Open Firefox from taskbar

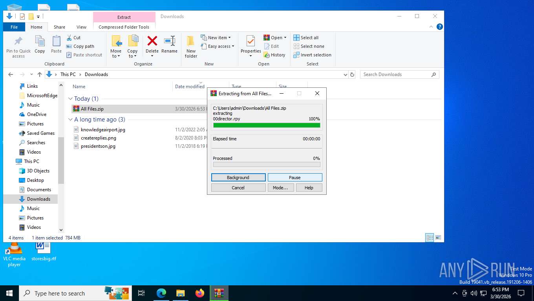[x=200, y=293]
